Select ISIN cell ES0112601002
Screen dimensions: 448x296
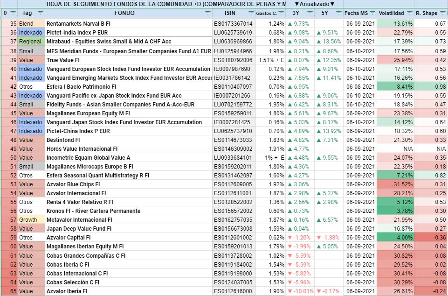(x=234, y=238)
